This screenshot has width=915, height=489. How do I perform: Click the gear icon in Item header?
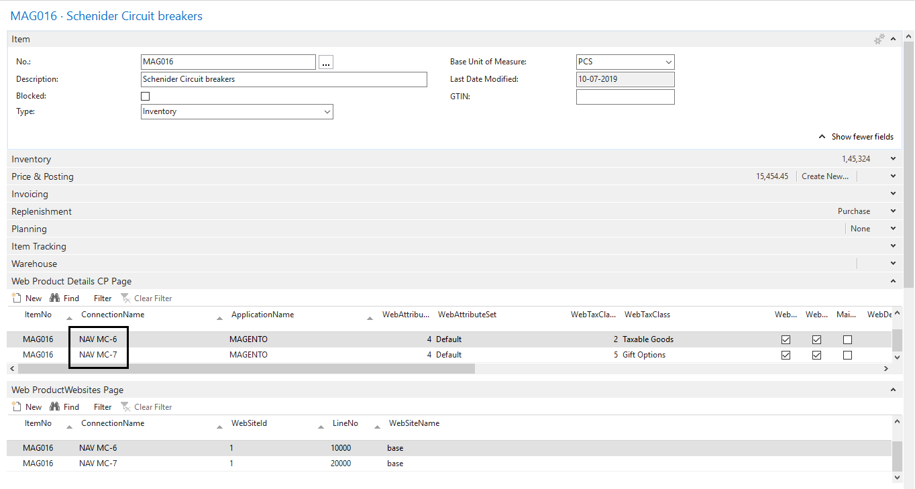(879, 40)
